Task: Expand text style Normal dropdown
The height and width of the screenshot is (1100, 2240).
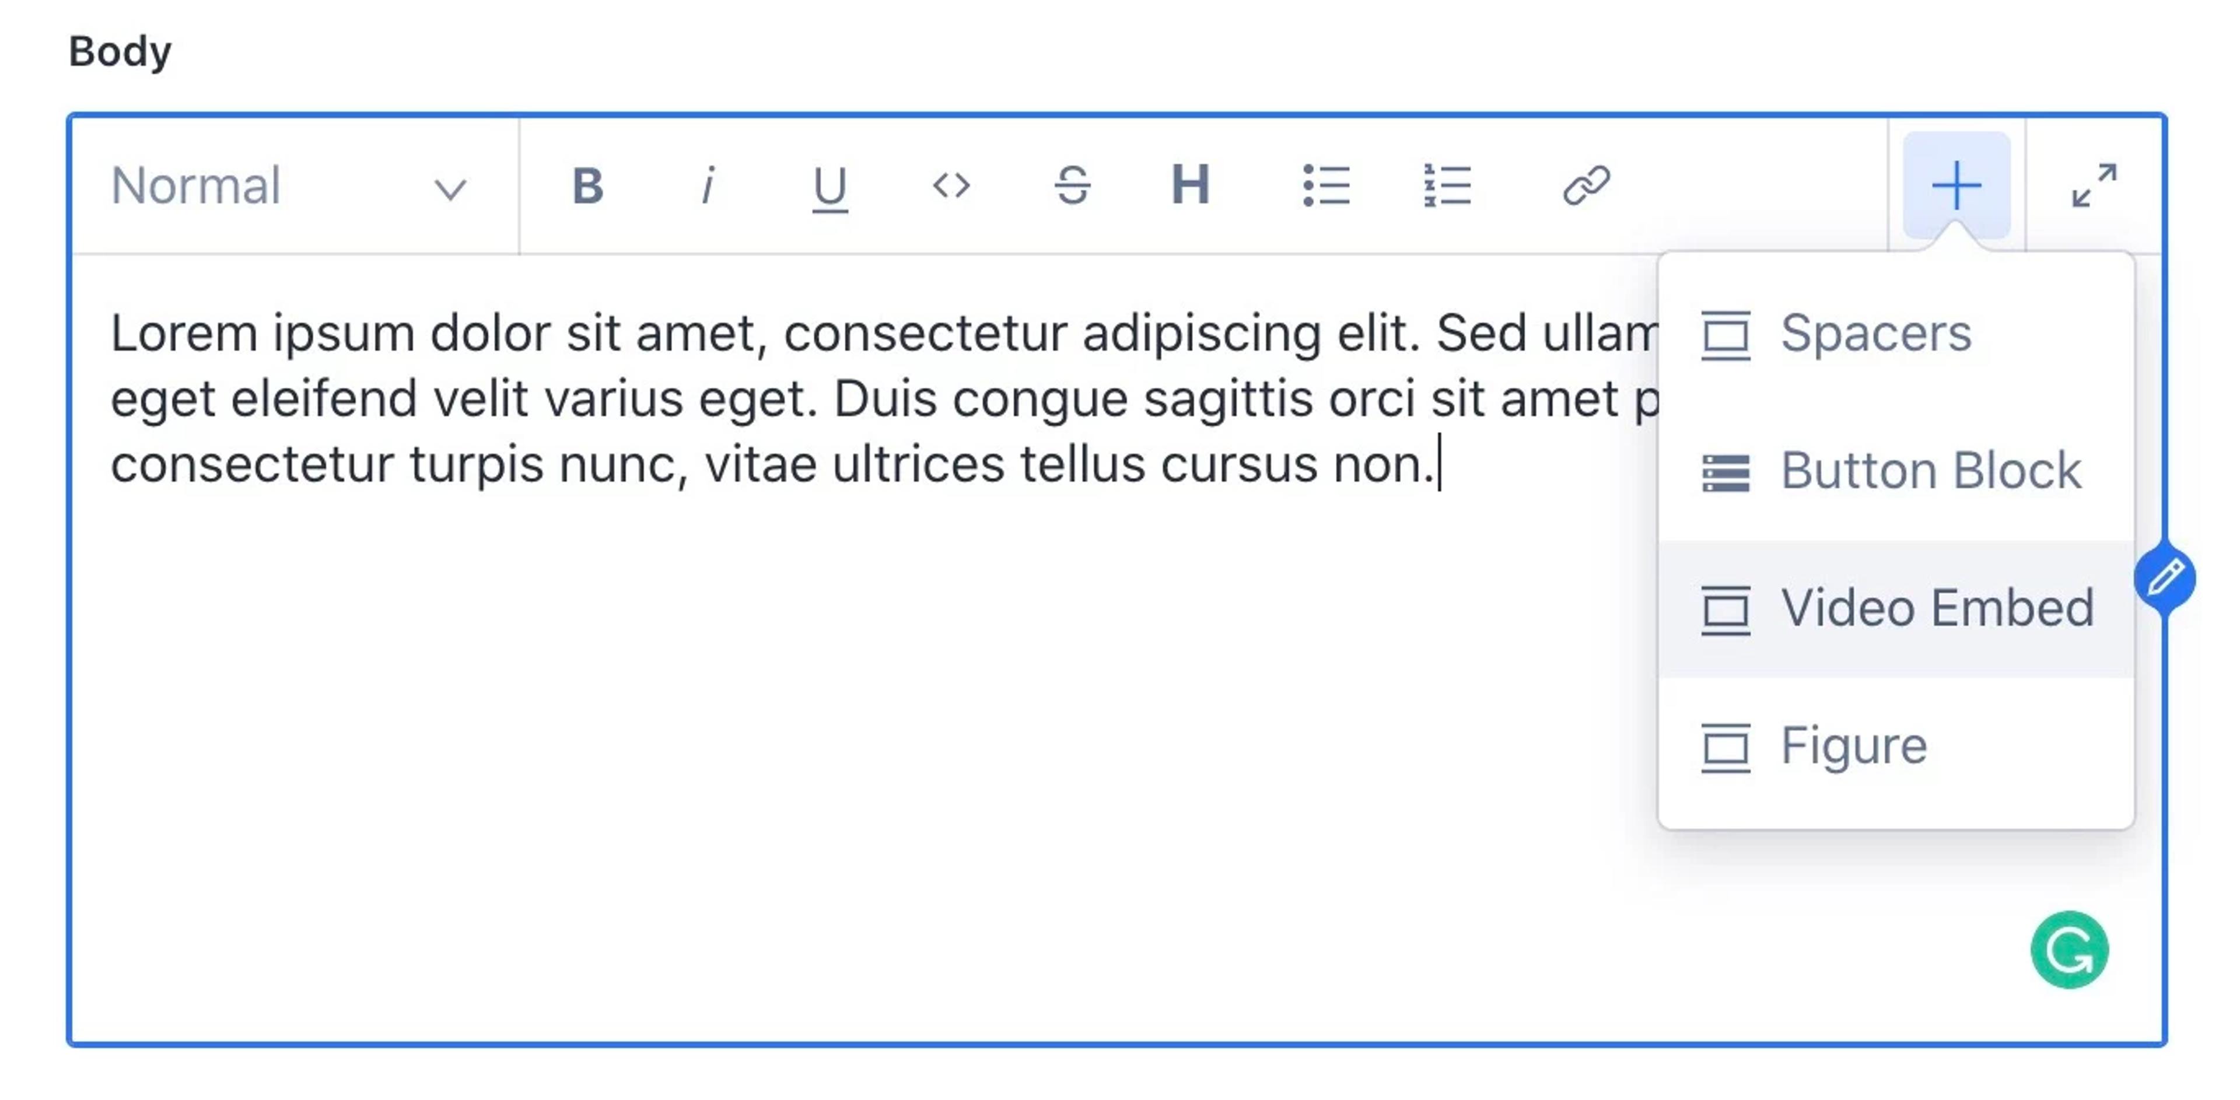Action: [286, 185]
